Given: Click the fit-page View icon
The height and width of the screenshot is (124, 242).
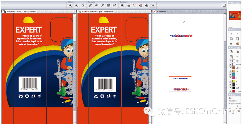Looking at the screenshot, I should [231, 39].
